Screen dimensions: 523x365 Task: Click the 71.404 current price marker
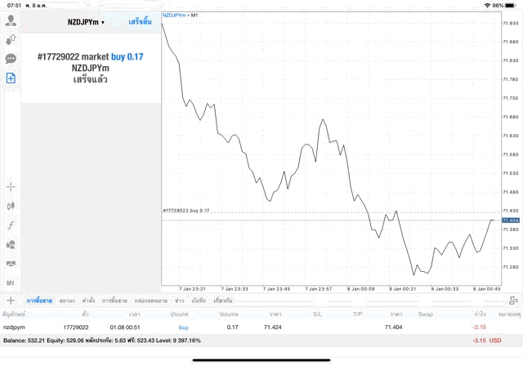[511, 220]
